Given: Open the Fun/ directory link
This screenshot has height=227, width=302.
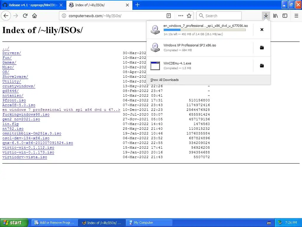Looking at the screenshot, I should 7,58.
